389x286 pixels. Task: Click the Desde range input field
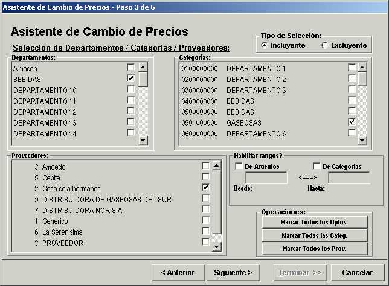pyautogui.click(x=266, y=177)
